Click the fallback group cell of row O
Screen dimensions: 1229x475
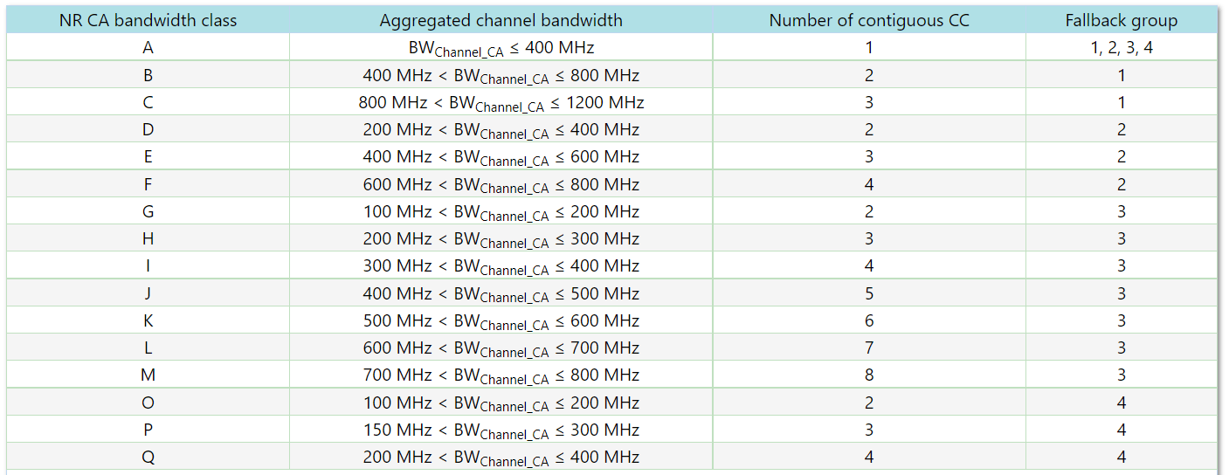pos(1121,403)
